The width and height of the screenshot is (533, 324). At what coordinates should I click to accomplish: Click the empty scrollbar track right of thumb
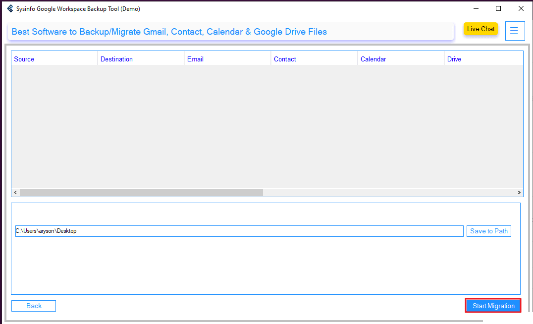tap(389, 192)
